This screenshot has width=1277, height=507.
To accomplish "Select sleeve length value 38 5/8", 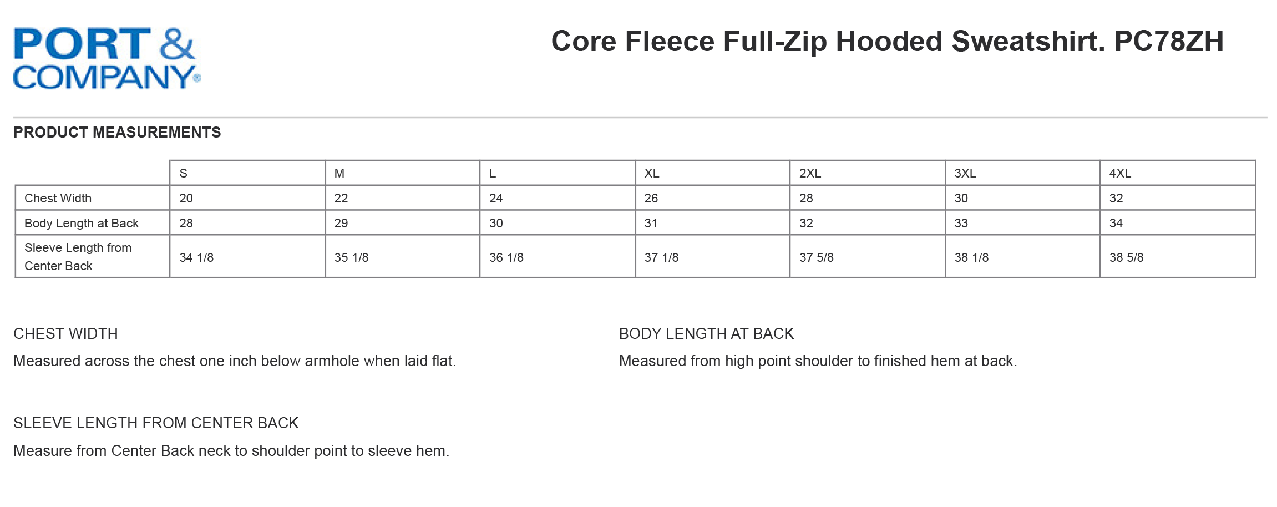I will 1126,257.
